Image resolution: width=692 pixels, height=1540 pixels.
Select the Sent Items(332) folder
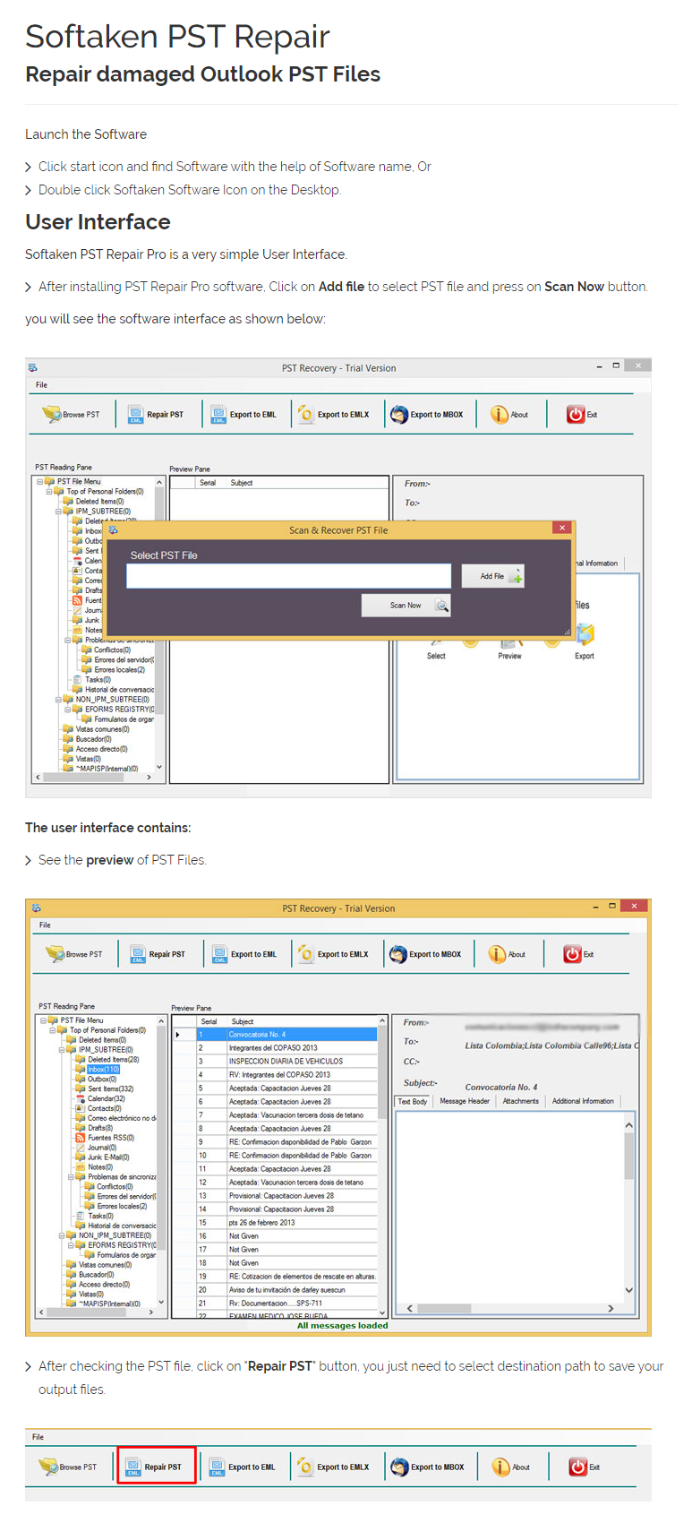click(111, 1089)
